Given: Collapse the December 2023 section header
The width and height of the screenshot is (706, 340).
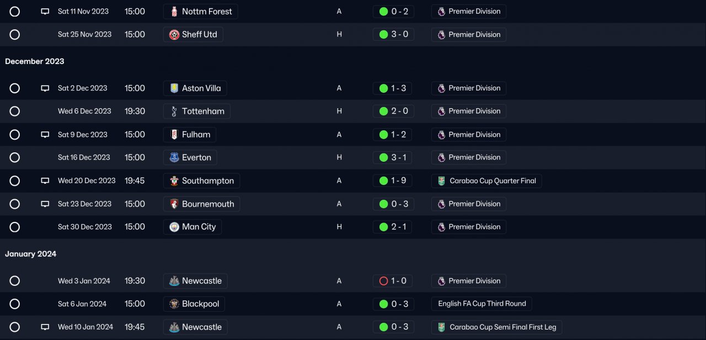Looking at the screenshot, I should (35, 61).
